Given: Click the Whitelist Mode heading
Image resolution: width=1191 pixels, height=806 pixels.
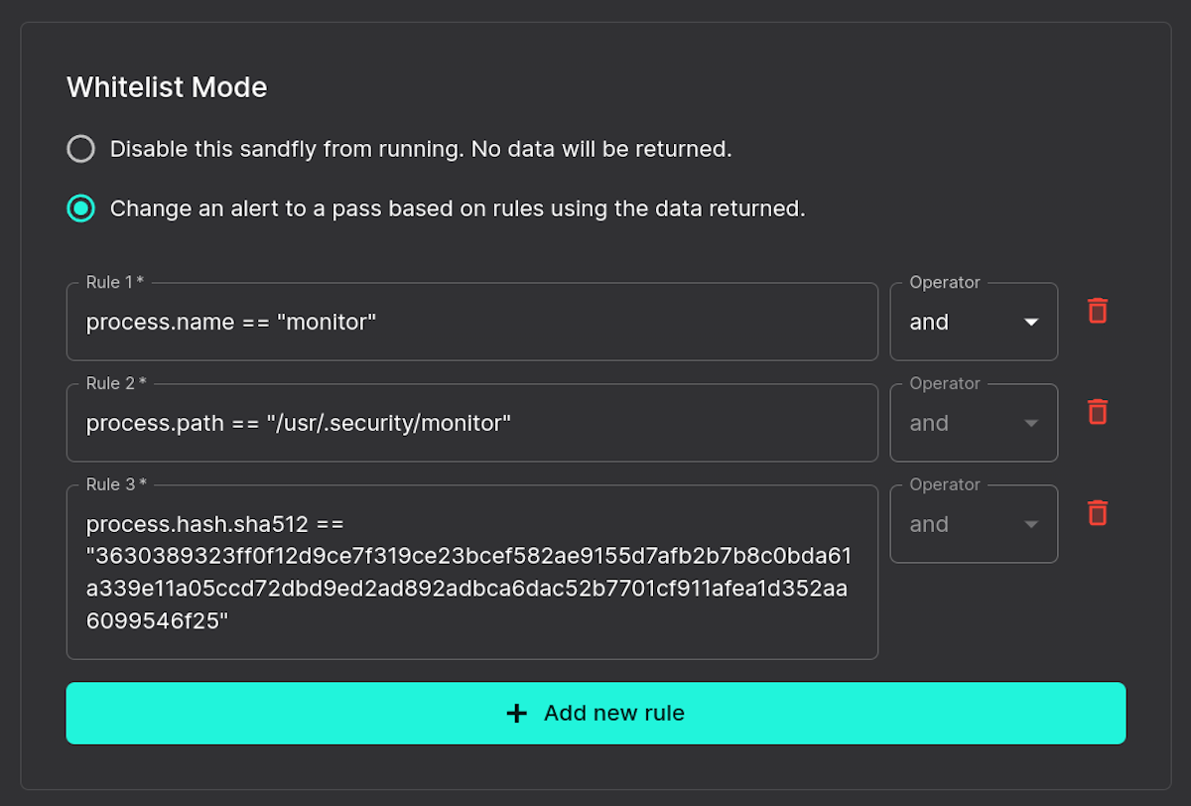Looking at the screenshot, I should click(167, 87).
